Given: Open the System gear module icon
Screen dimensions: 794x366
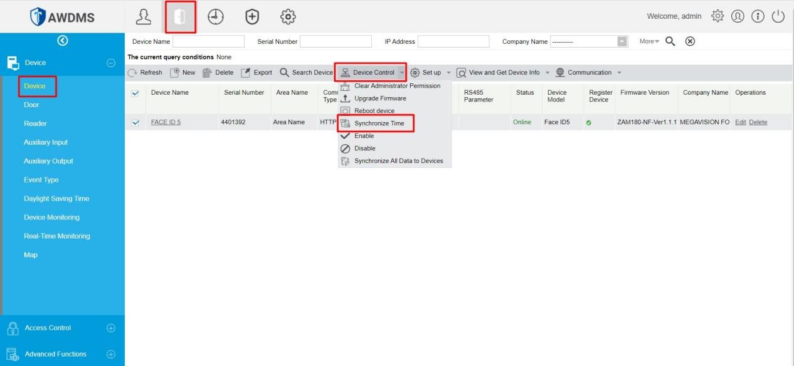Looking at the screenshot, I should 288,17.
